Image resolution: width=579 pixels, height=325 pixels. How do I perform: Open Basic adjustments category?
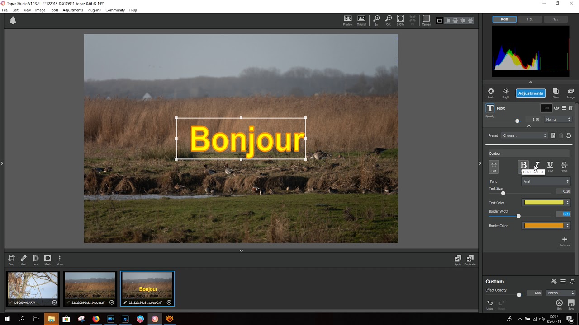point(491,93)
